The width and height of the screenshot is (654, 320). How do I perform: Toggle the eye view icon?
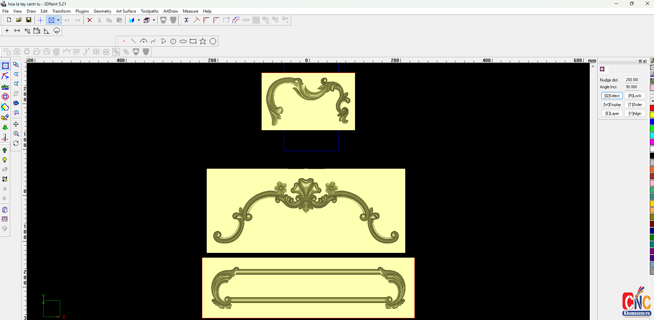(x=16, y=103)
